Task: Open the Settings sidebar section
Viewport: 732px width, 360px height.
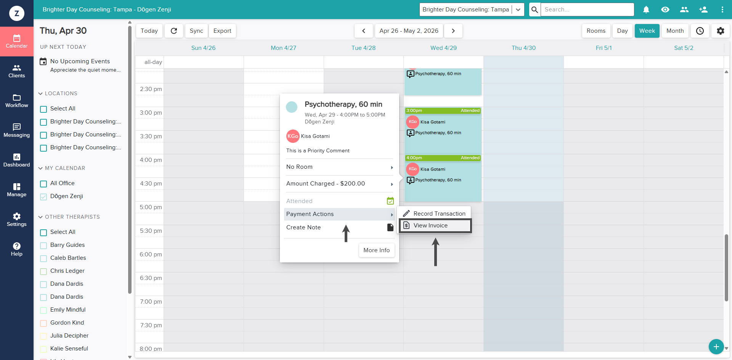Action: coord(17,220)
